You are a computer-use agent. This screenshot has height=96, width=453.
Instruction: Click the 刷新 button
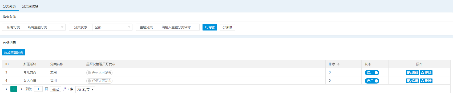click(228, 27)
